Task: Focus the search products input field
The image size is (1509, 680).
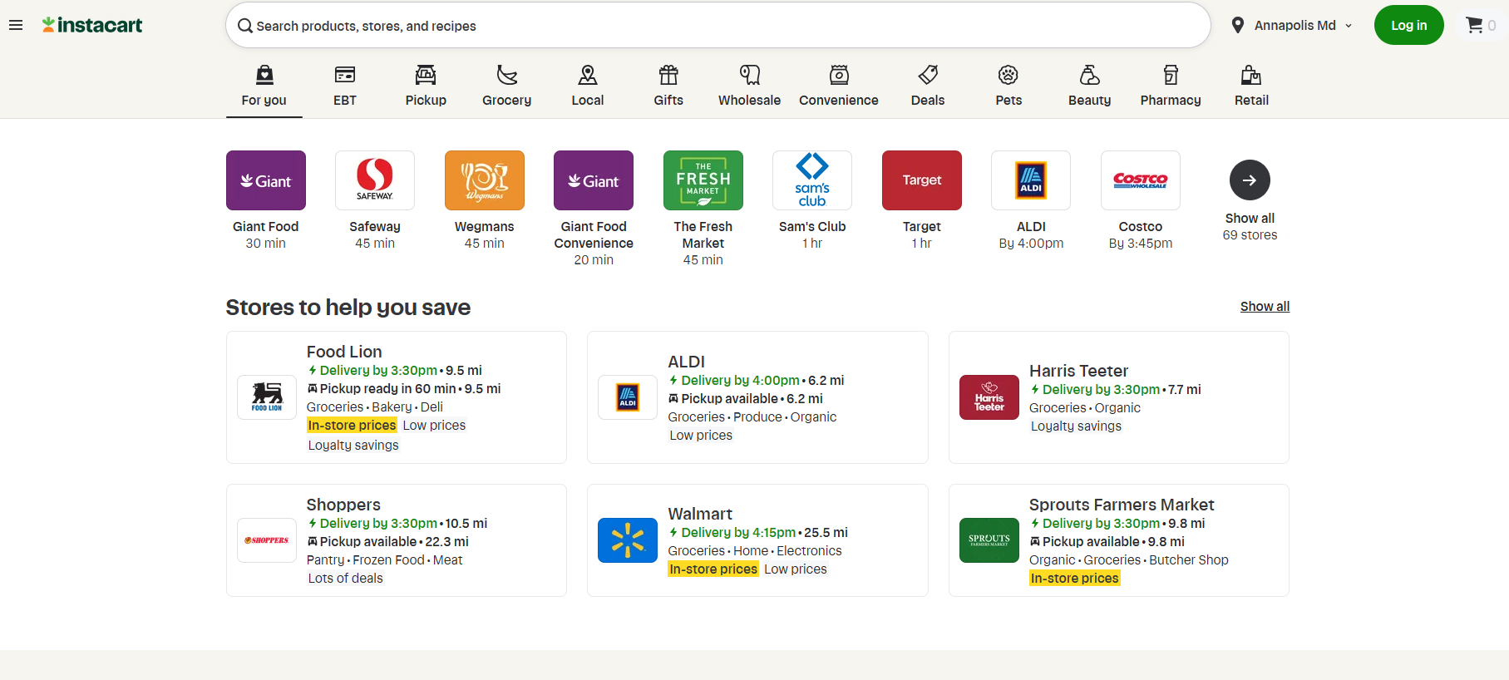Action: click(x=715, y=26)
